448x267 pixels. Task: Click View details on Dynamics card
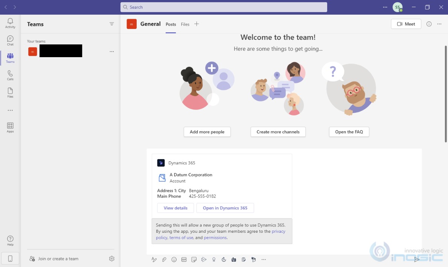(175, 208)
